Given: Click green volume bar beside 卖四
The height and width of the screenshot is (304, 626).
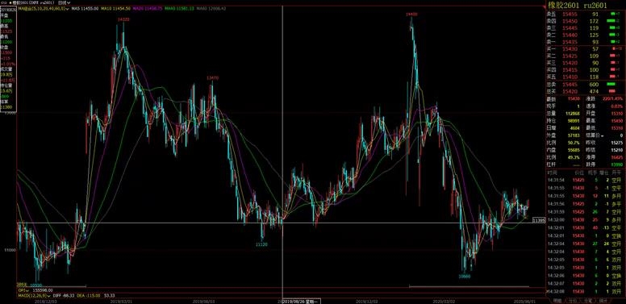Looking at the screenshot, I should click(x=610, y=21).
